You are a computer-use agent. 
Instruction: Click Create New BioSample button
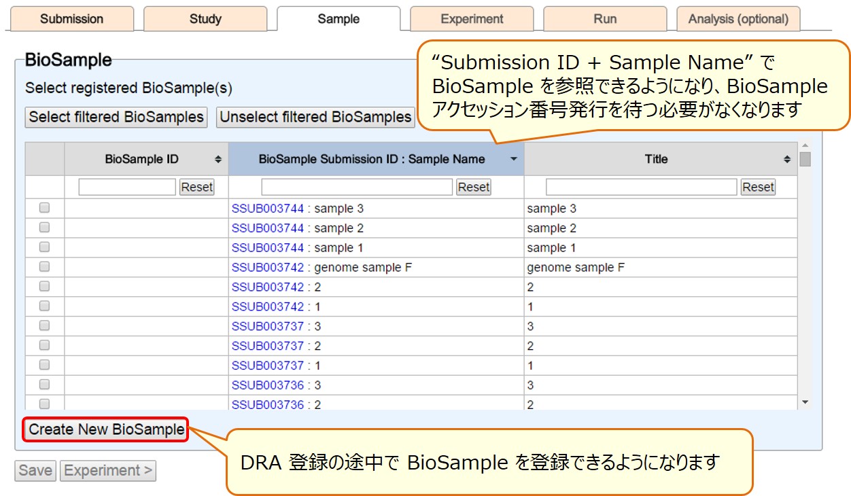coord(106,429)
